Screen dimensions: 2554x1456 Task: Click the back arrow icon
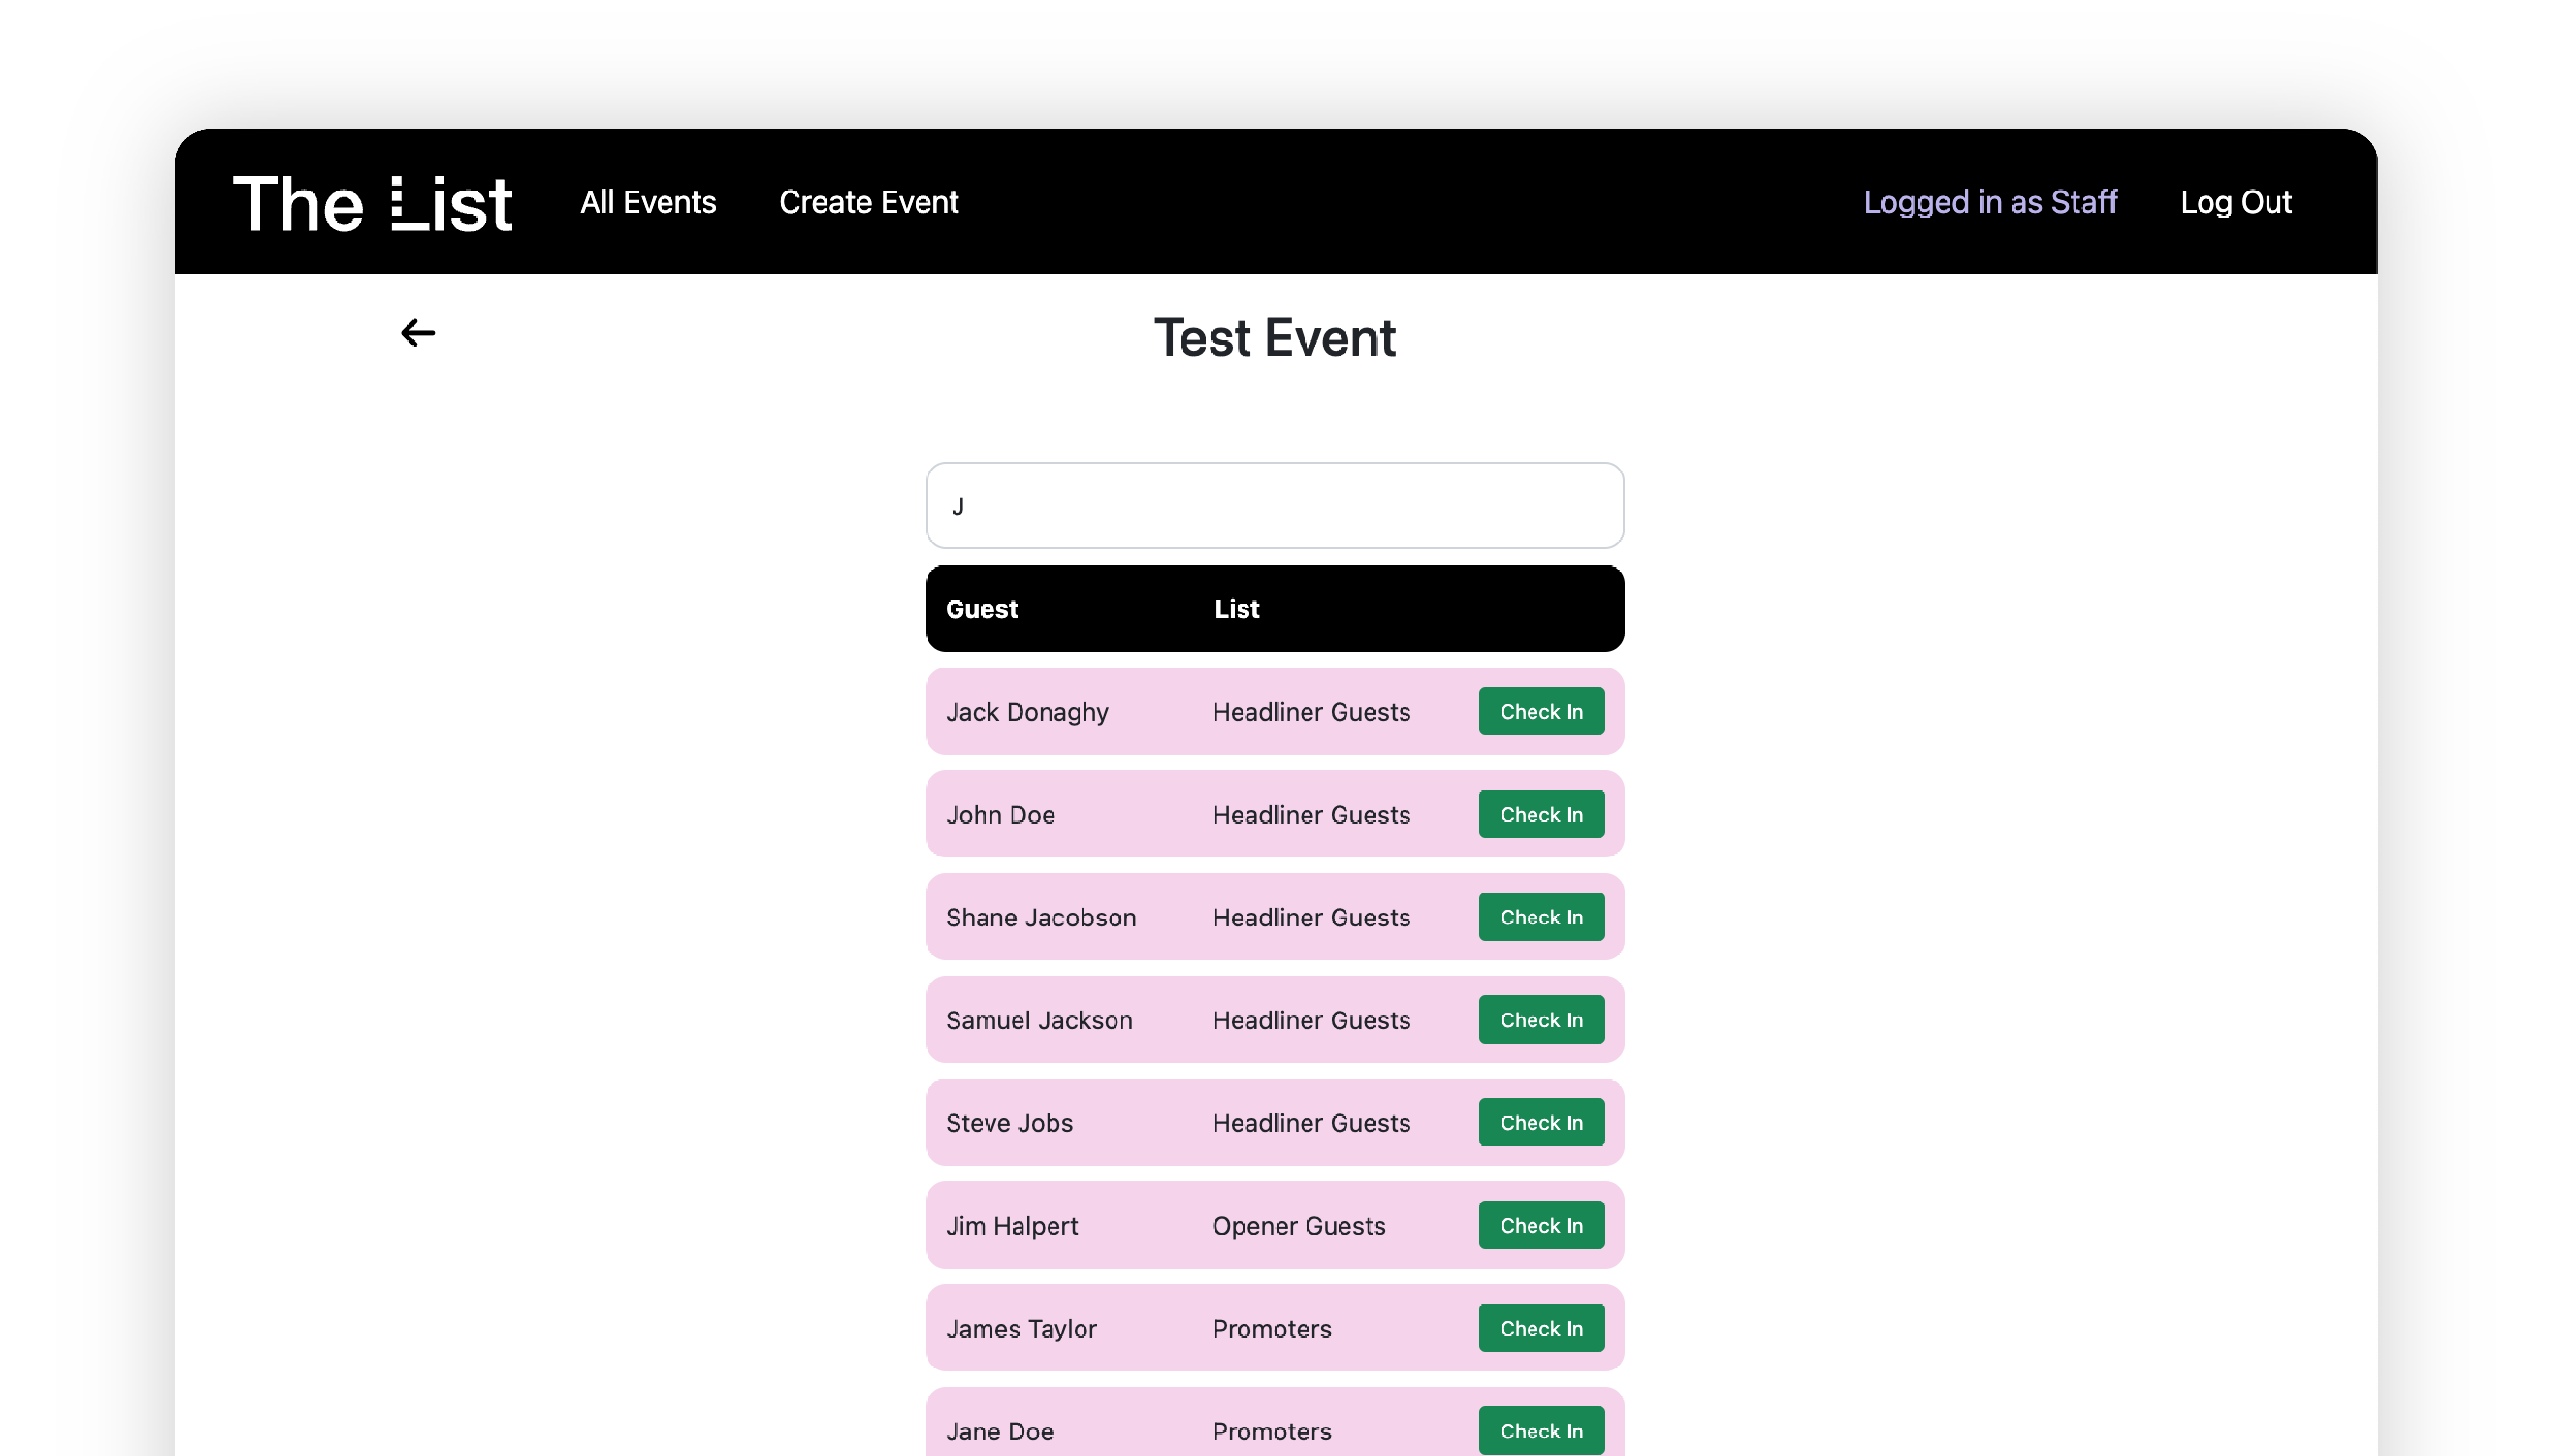pyautogui.click(x=417, y=333)
